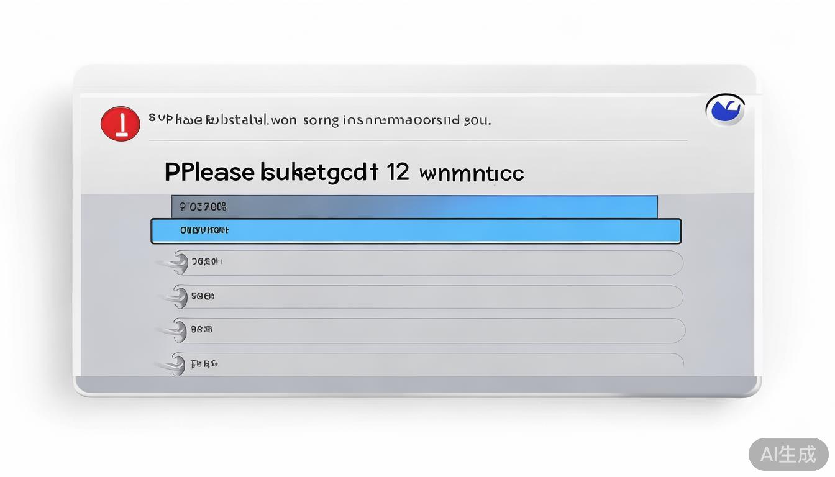
Task: Click the large "PPlease" heading text
Action: click(x=209, y=172)
